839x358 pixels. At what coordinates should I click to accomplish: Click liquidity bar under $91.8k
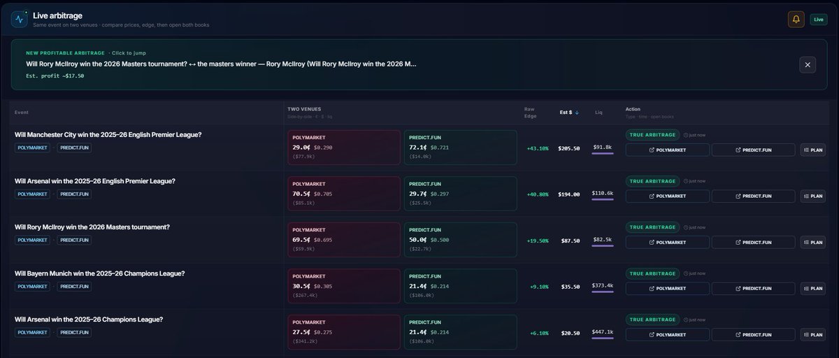603,154
